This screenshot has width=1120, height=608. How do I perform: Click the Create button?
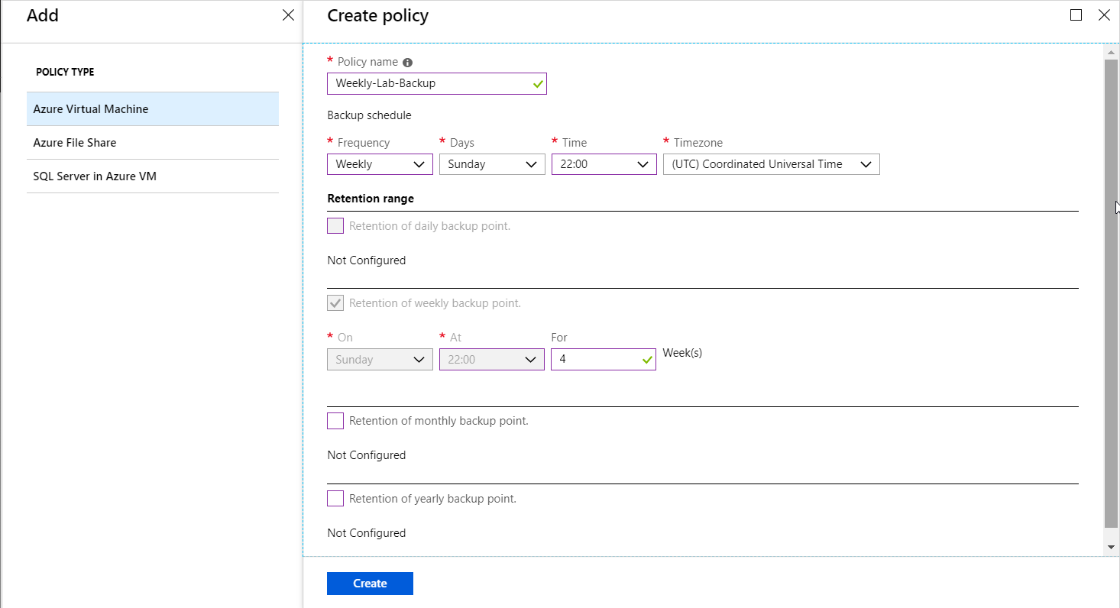click(x=370, y=584)
